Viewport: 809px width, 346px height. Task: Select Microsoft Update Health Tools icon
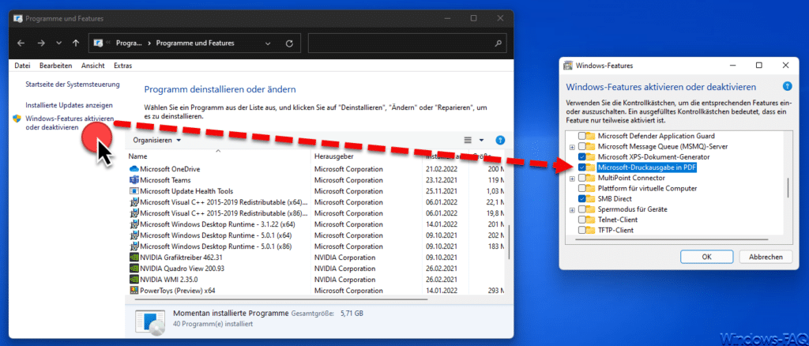(134, 191)
